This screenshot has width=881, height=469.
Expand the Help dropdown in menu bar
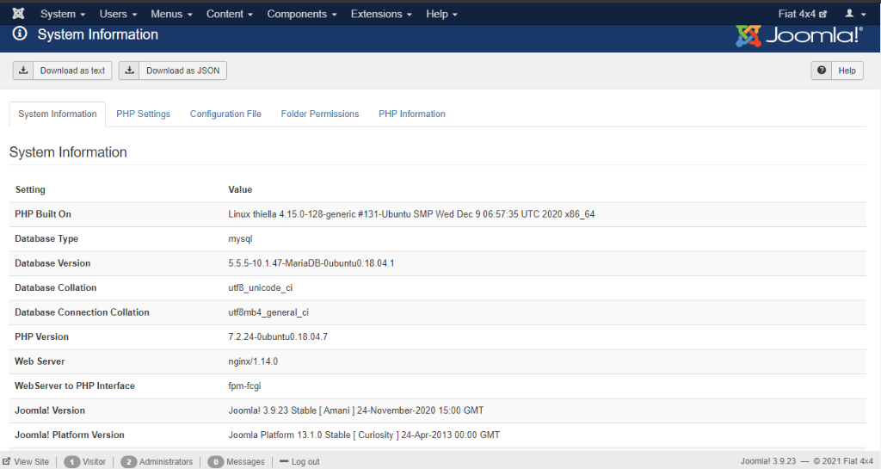point(441,14)
